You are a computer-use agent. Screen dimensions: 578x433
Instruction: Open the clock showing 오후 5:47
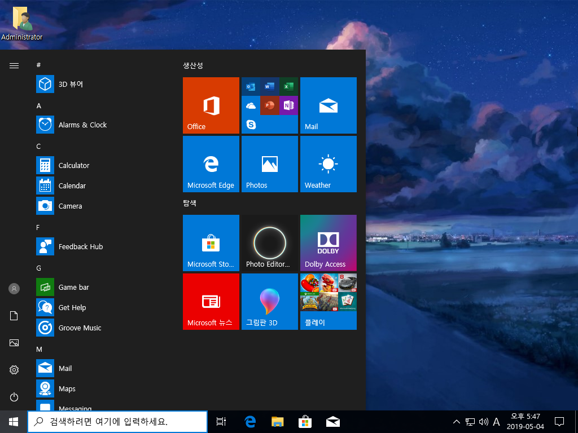coord(526,422)
